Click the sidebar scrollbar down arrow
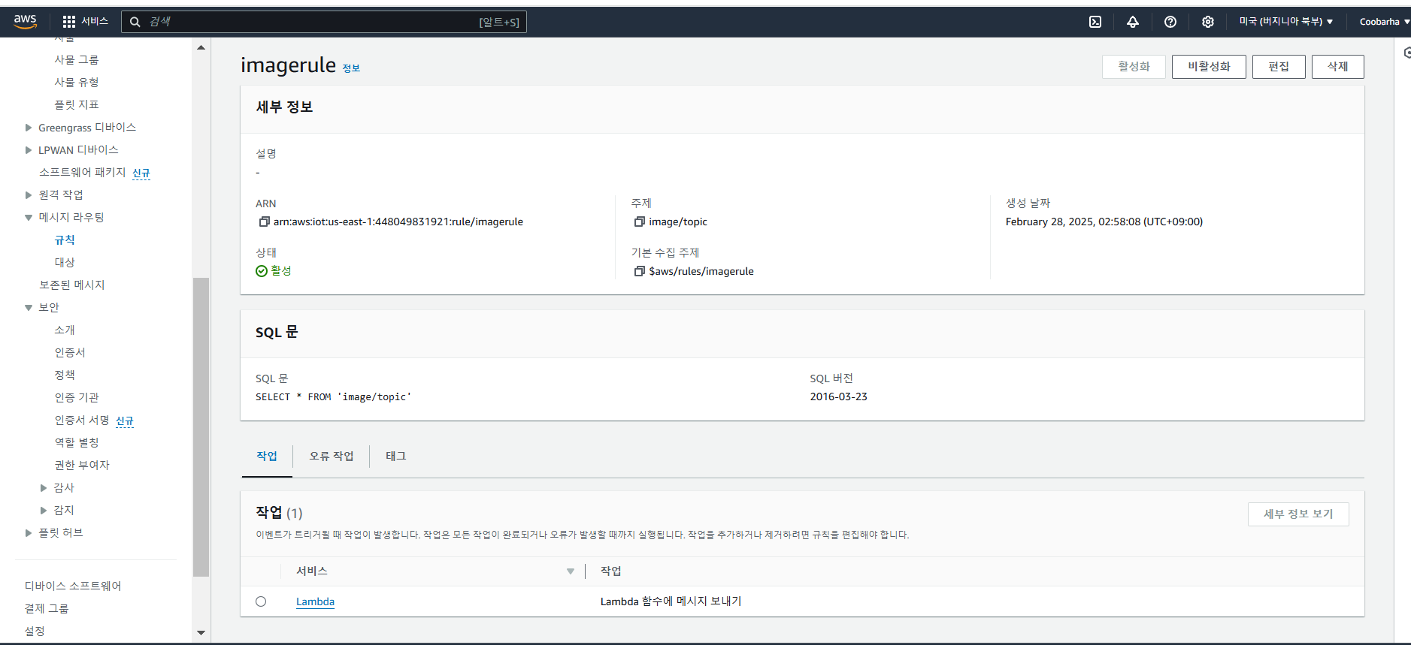The height and width of the screenshot is (645, 1411). [201, 633]
